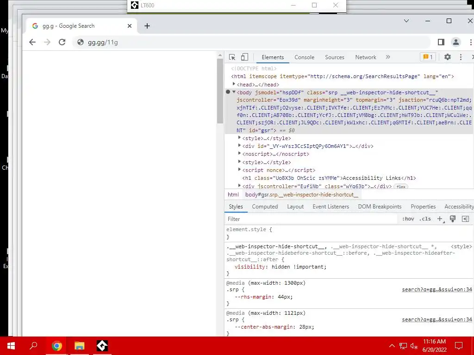Click the body#gsr.srp breadcrumb item
Image resolution: width=474 pixels, height=355 pixels.
point(301,195)
